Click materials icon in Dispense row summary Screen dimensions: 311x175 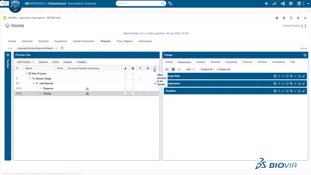pos(87,88)
